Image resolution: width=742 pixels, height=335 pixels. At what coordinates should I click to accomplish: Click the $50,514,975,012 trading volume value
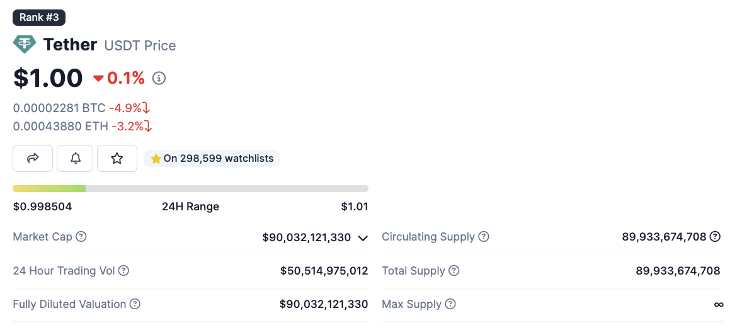324,271
